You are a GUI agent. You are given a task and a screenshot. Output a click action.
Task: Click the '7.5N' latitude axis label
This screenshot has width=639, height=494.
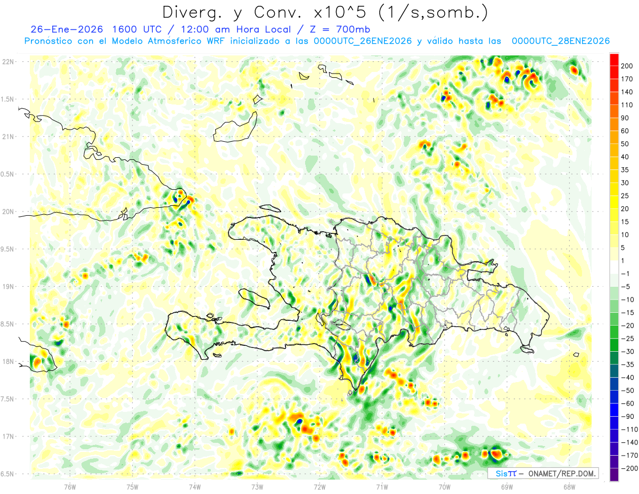[x=8, y=399]
